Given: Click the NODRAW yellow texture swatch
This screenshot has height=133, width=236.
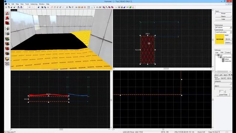Looking at the screenshot, I should (220, 39).
